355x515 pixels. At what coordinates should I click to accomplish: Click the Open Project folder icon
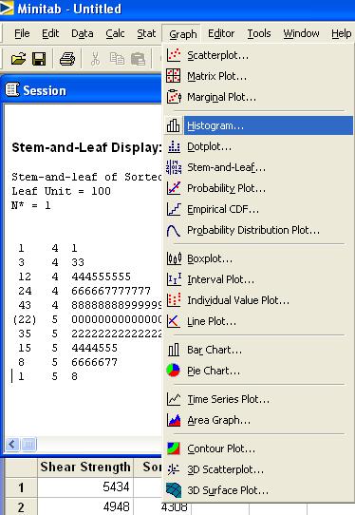point(18,59)
